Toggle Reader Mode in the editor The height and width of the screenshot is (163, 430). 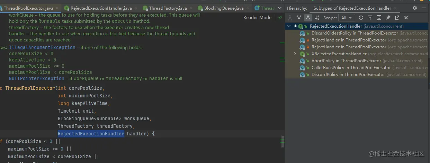[x=257, y=18]
